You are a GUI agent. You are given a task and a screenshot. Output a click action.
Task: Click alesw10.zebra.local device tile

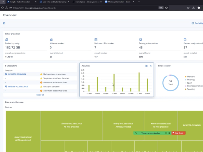click(x=23, y=131)
